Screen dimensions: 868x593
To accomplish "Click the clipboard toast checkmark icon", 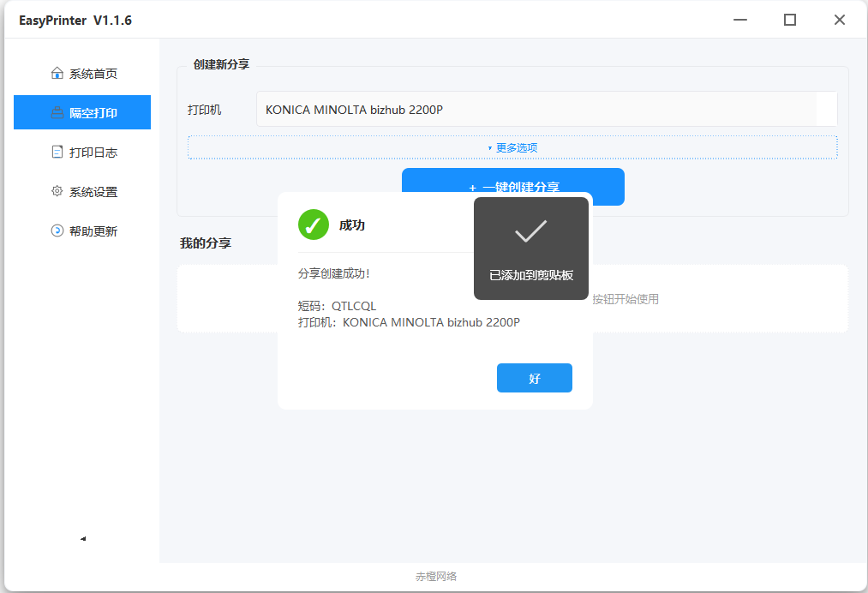I will (x=531, y=231).
